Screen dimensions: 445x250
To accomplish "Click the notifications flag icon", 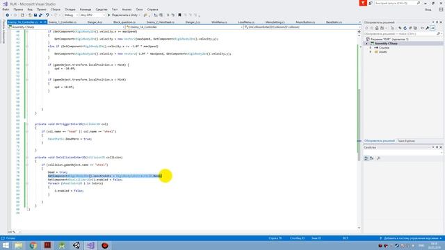I will tap(363, 3).
